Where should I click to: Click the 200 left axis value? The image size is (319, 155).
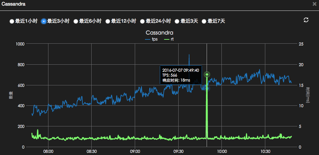[21, 127]
